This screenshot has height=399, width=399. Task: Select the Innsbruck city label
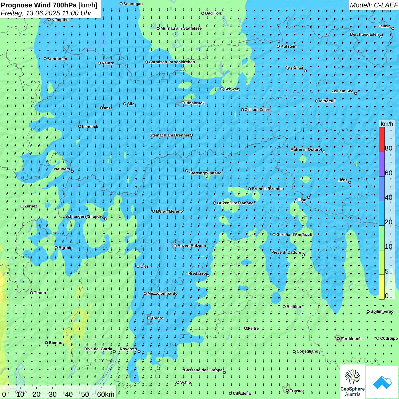pos(195,103)
